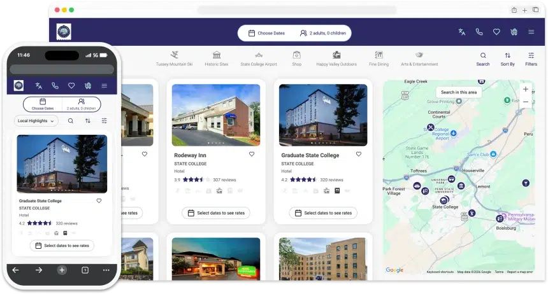Click Report a map error link

(520, 272)
